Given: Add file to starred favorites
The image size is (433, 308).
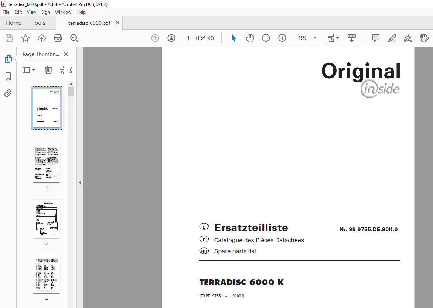Looking at the screenshot, I should pyautogui.click(x=25, y=38).
